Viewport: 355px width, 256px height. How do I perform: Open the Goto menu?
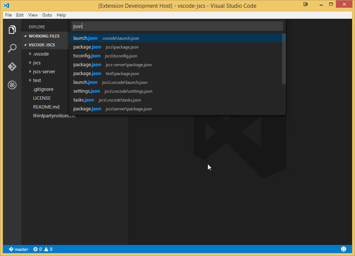pyautogui.click(x=47, y=15)
